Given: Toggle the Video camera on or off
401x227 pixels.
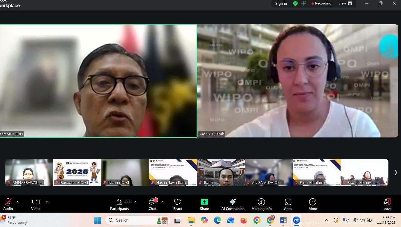Looking at the screenshot, I should coord(36,204).
